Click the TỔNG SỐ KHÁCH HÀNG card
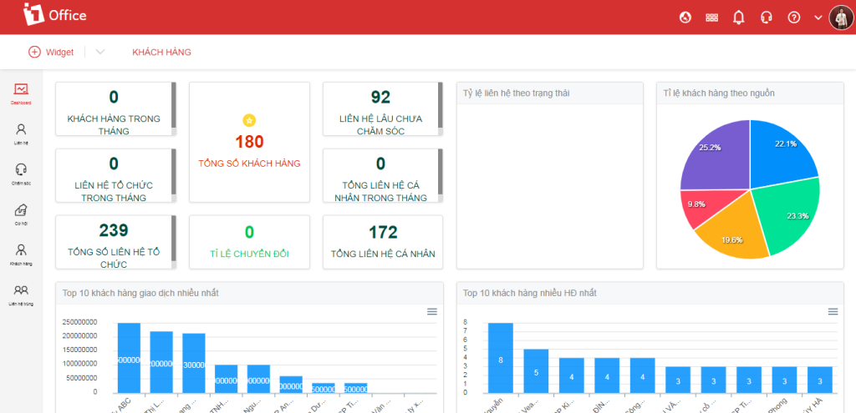856x413 pixels. 249,142
